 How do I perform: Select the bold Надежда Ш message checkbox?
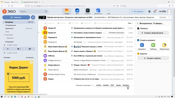click(41, 38)
